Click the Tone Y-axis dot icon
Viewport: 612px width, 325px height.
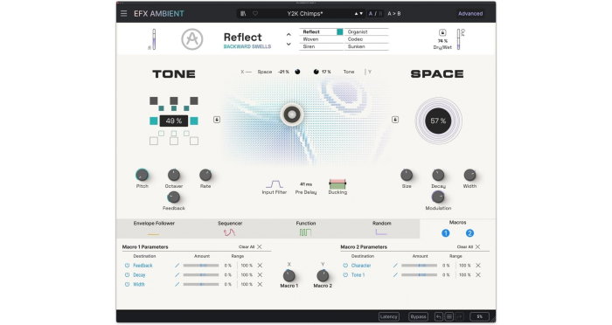click(x=316, y=72)
